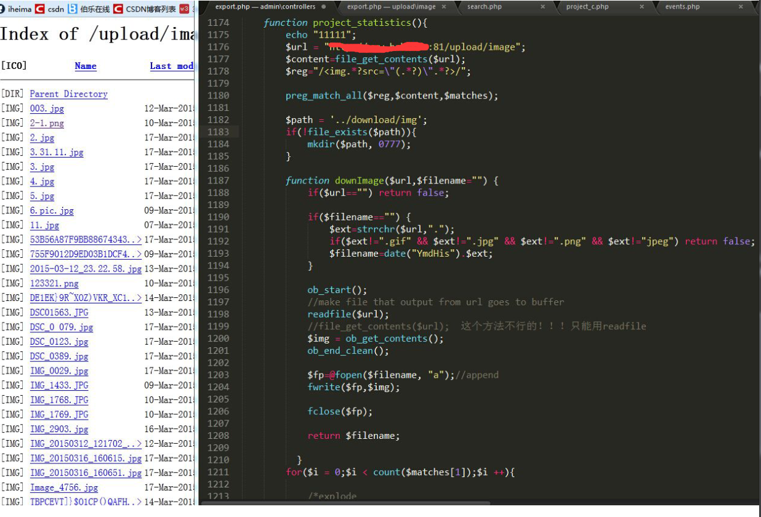761x517 pixels.
Task: Open the IMG_1768.JPG file link
Action: pyautogui.click(x=59, y=400)
